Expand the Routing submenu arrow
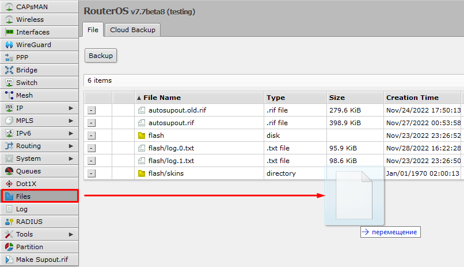The image size is (464, 267). [x=71, y=146]
